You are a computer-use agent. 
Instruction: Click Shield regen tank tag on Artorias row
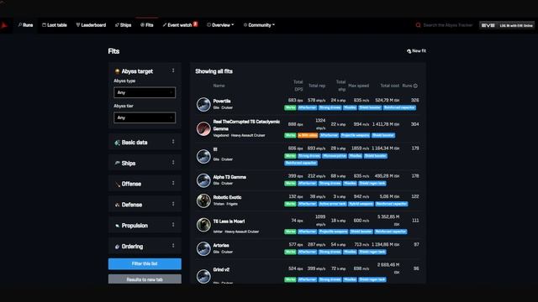[372, 252]
